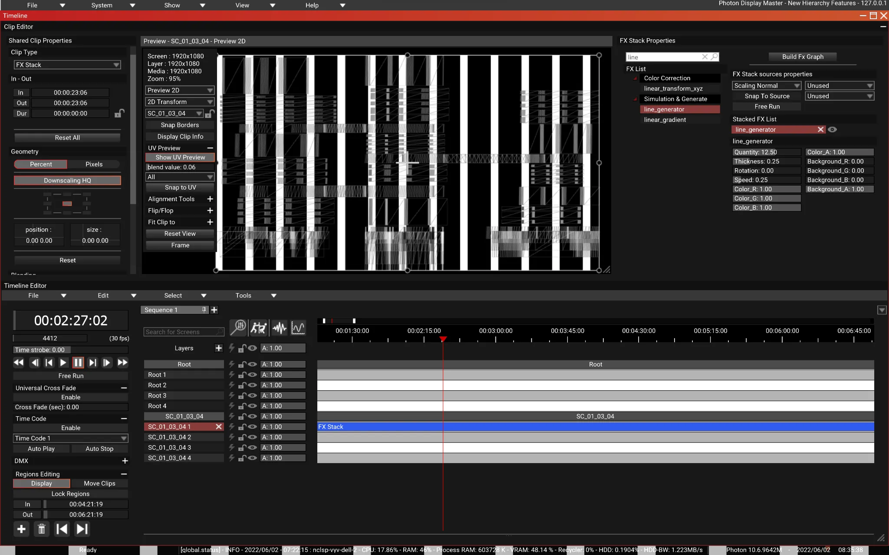Toggle eye visibility of stacked line_generator
Screen dimensions: 889x555
(x=832, y=130)
